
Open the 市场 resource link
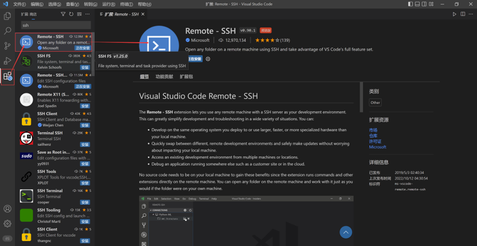coord(373,130)
